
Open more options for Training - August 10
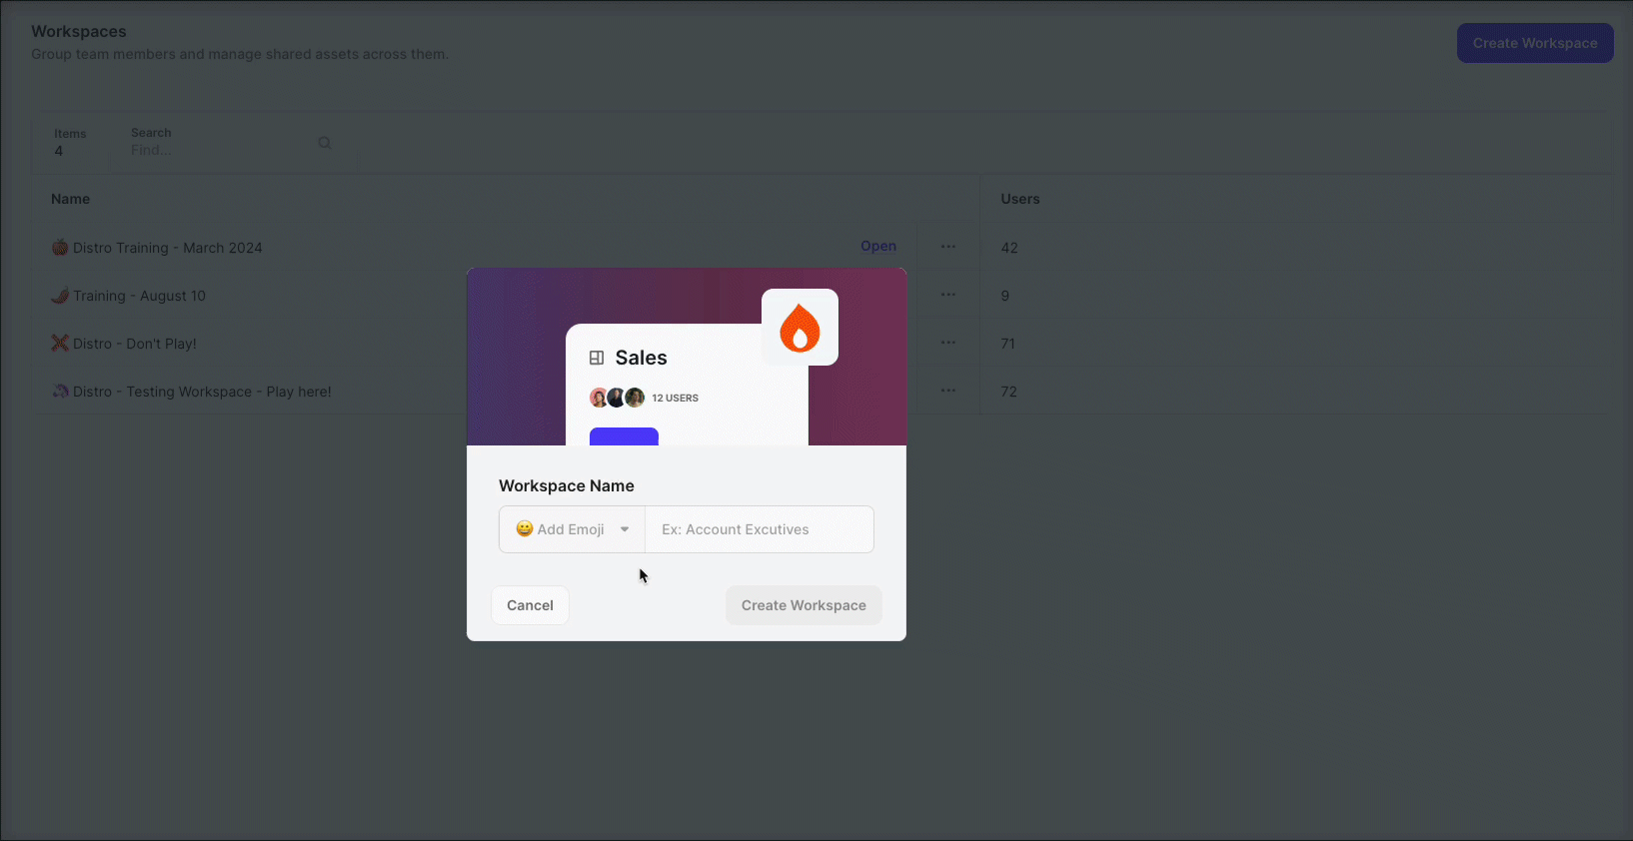[x=947, y=295]
